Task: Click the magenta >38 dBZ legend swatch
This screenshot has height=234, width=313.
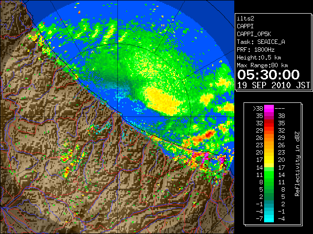Action: 269,108
